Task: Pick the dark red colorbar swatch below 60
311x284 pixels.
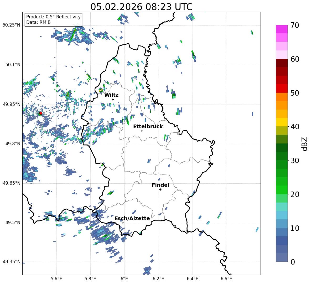Action: (282, 63)
